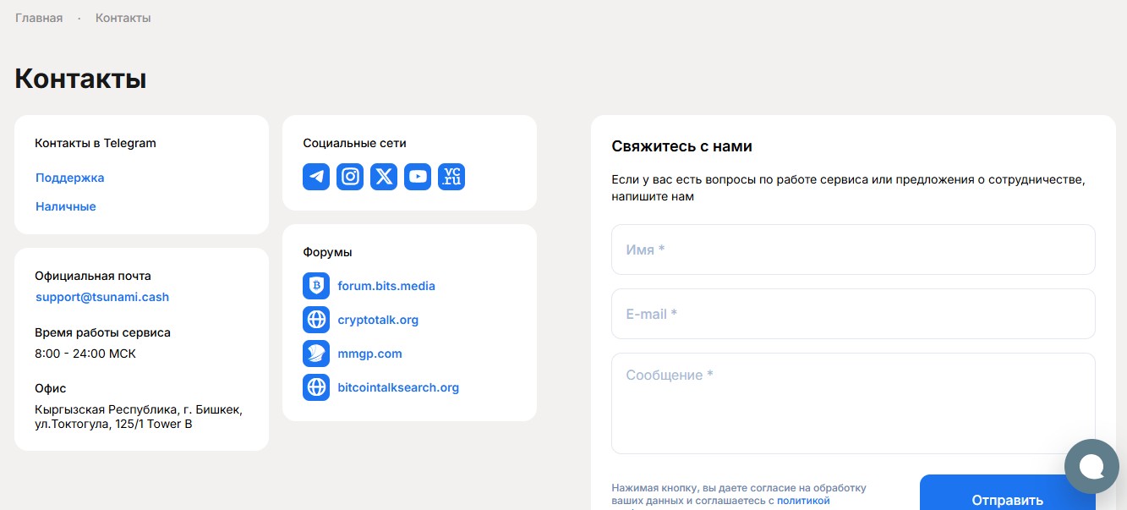
Task: Open the Telegram social network icon
Action: pos(316,177)
